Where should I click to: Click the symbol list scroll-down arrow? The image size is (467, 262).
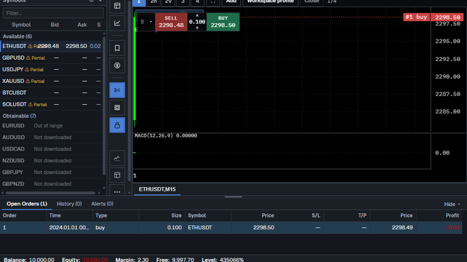pos(104,188)
